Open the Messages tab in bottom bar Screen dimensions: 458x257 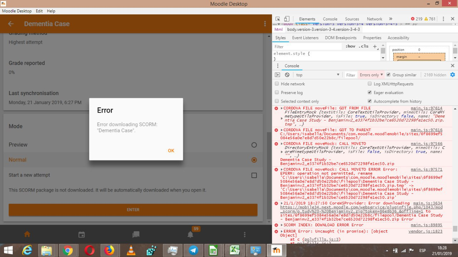(x=136, y=234)
